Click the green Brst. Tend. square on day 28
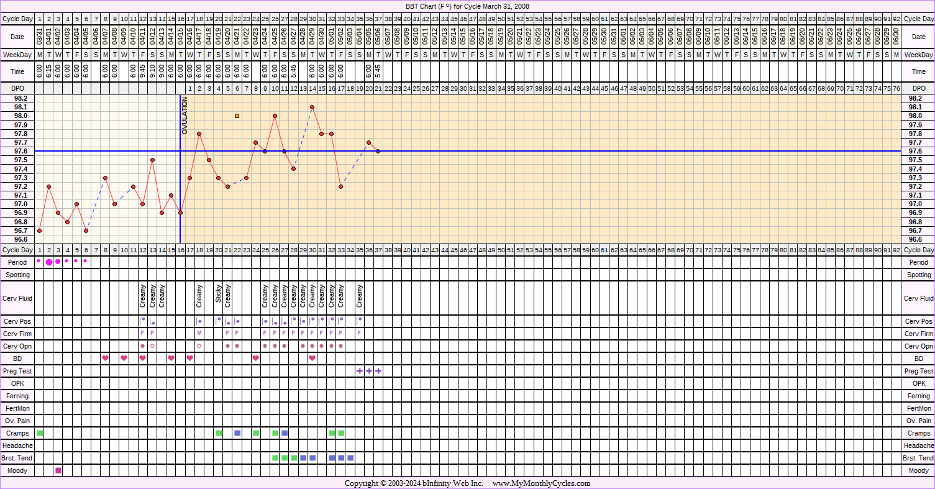Viewport: 935px width, 489px height. [294, 458]
